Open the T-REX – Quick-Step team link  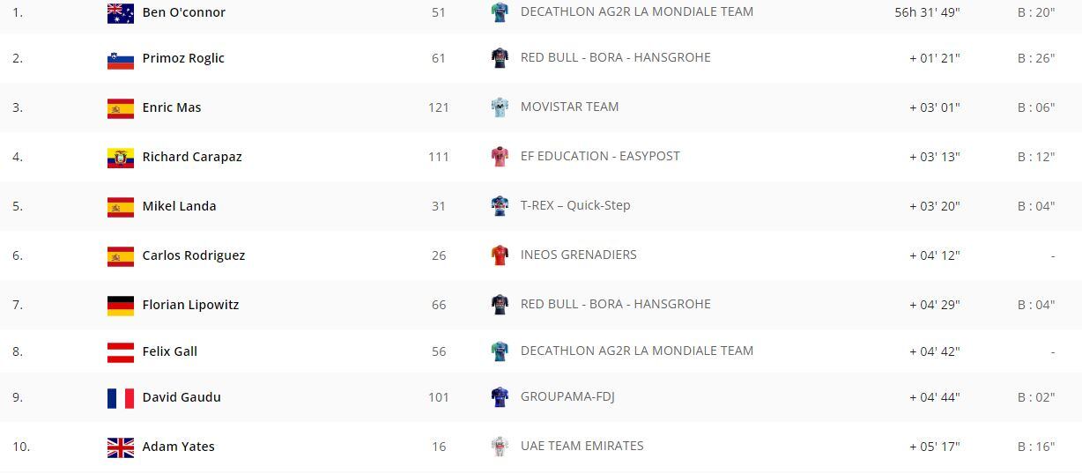coord(575,205)
